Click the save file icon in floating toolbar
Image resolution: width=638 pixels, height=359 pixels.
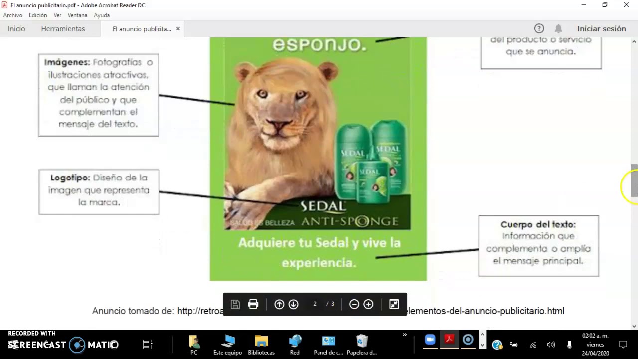click(x=235, y=304)
